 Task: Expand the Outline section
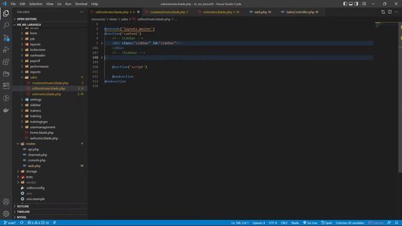[23, 207]
